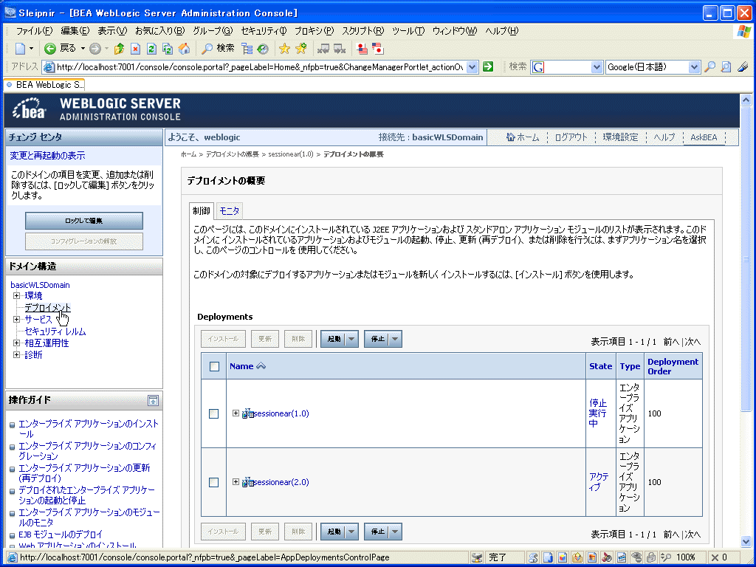
Task: Click the web search input field
Action: 566,67
